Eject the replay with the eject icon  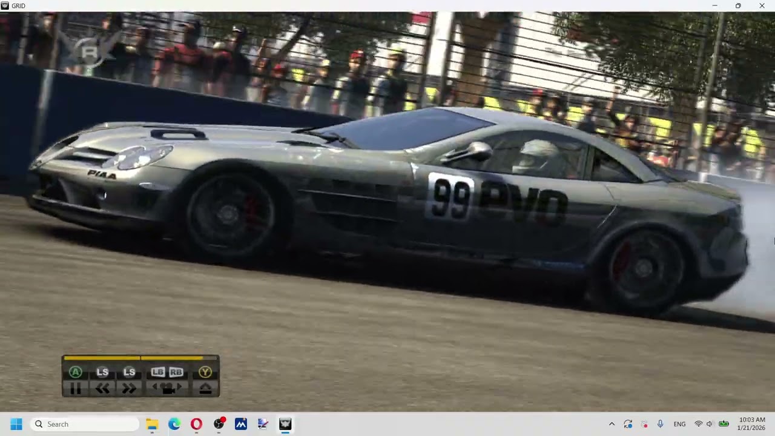(x=205, y=389)
